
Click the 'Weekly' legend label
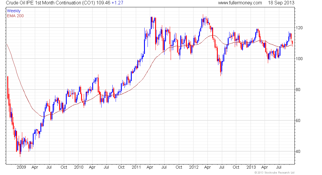tap(14, 11)
